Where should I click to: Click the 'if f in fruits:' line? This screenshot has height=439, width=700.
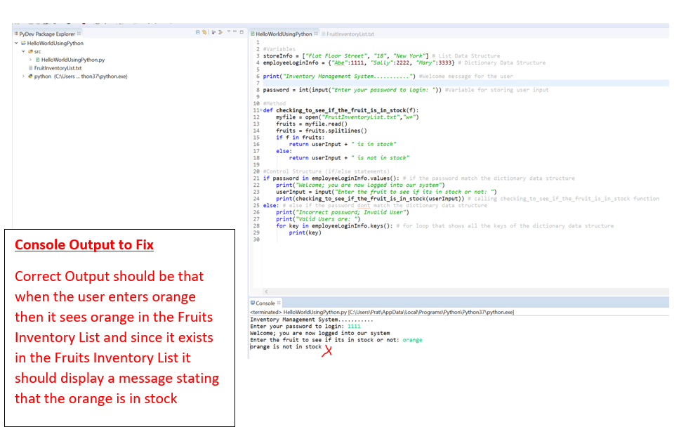pos(300,138)
